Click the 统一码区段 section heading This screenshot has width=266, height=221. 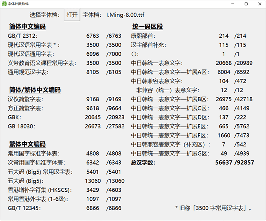[148, 27]
